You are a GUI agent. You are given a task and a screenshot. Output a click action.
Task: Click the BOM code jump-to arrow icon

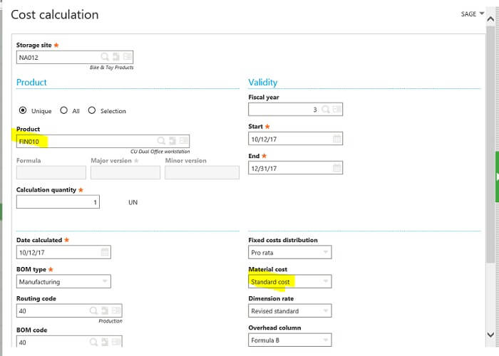click(x=105, y=342)
